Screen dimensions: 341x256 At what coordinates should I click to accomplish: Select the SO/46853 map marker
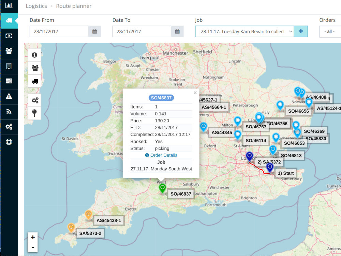click(x=276, y=138)
